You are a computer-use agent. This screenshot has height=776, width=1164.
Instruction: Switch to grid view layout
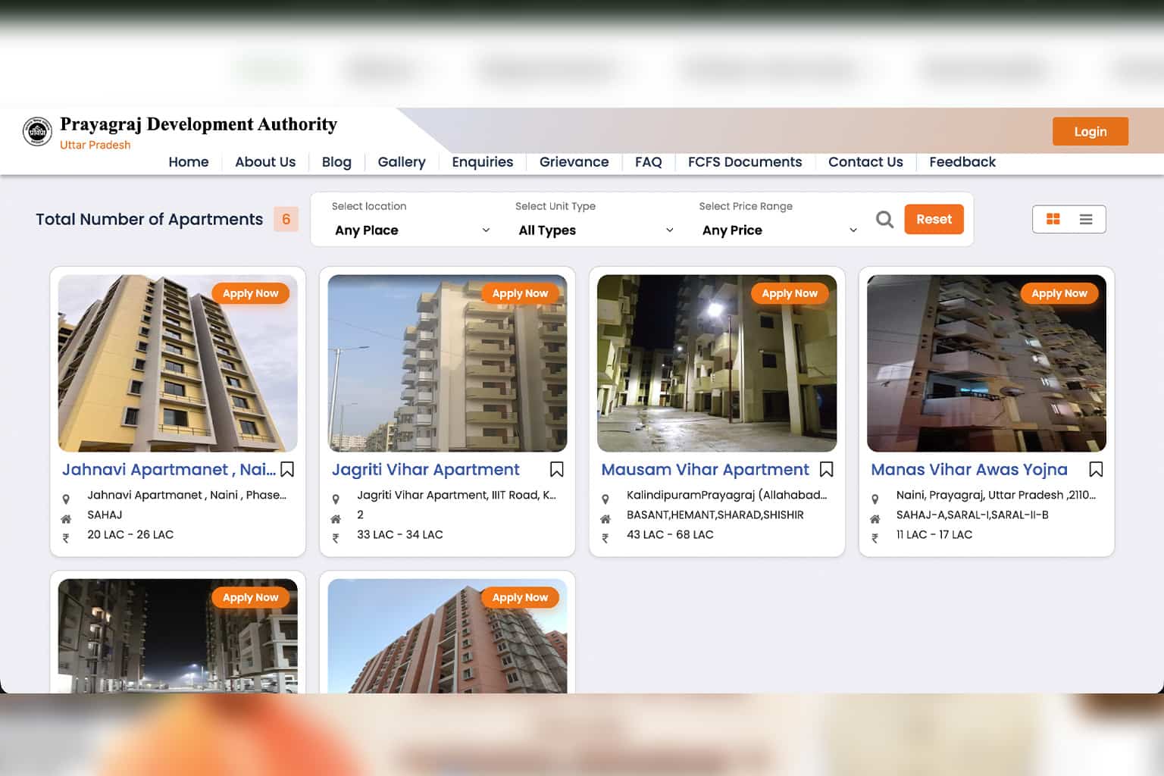[x=1053, y=219]
